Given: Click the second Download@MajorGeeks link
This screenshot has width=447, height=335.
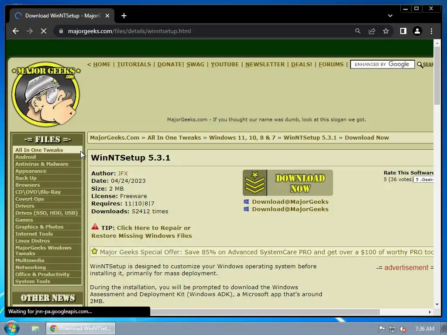Looking at the screenshot, I should pyautogui.click(x=290, y=209).
